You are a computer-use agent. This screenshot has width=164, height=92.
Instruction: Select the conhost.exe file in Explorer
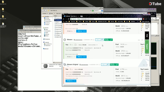[x=58, y=20]
